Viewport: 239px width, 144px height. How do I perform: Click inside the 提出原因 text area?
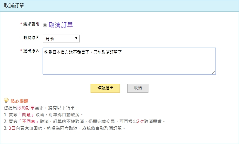pos(129,61)
